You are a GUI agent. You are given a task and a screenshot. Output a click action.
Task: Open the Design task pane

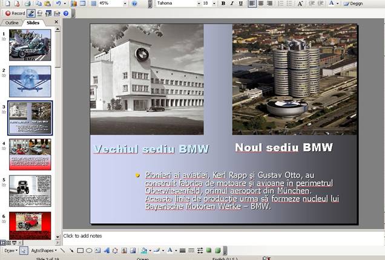point(354,4)
